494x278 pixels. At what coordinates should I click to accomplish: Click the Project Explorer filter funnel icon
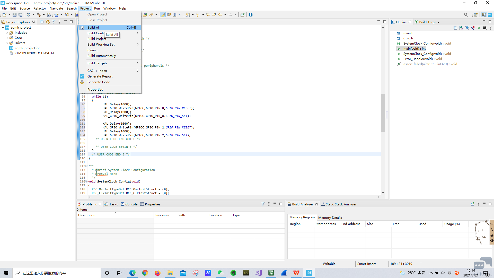[x=54, y=22]
